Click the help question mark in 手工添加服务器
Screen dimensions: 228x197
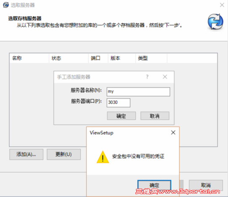click(x=147, y=77)
